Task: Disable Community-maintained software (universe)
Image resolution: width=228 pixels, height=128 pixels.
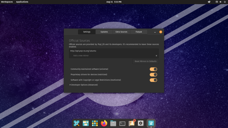Action: (153, 69)
